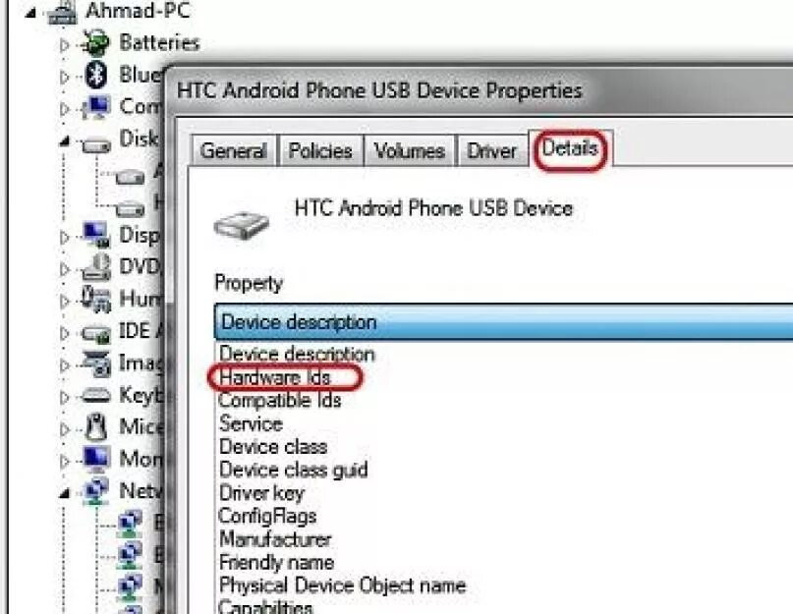The width and height of the screenshot is (793, 614).
Task: Click the Monitors category icon
Action: [96, 459]
